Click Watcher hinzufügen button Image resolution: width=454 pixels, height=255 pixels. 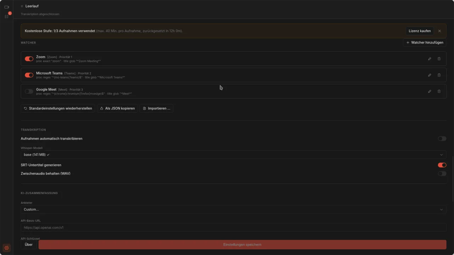click(425, 42)
